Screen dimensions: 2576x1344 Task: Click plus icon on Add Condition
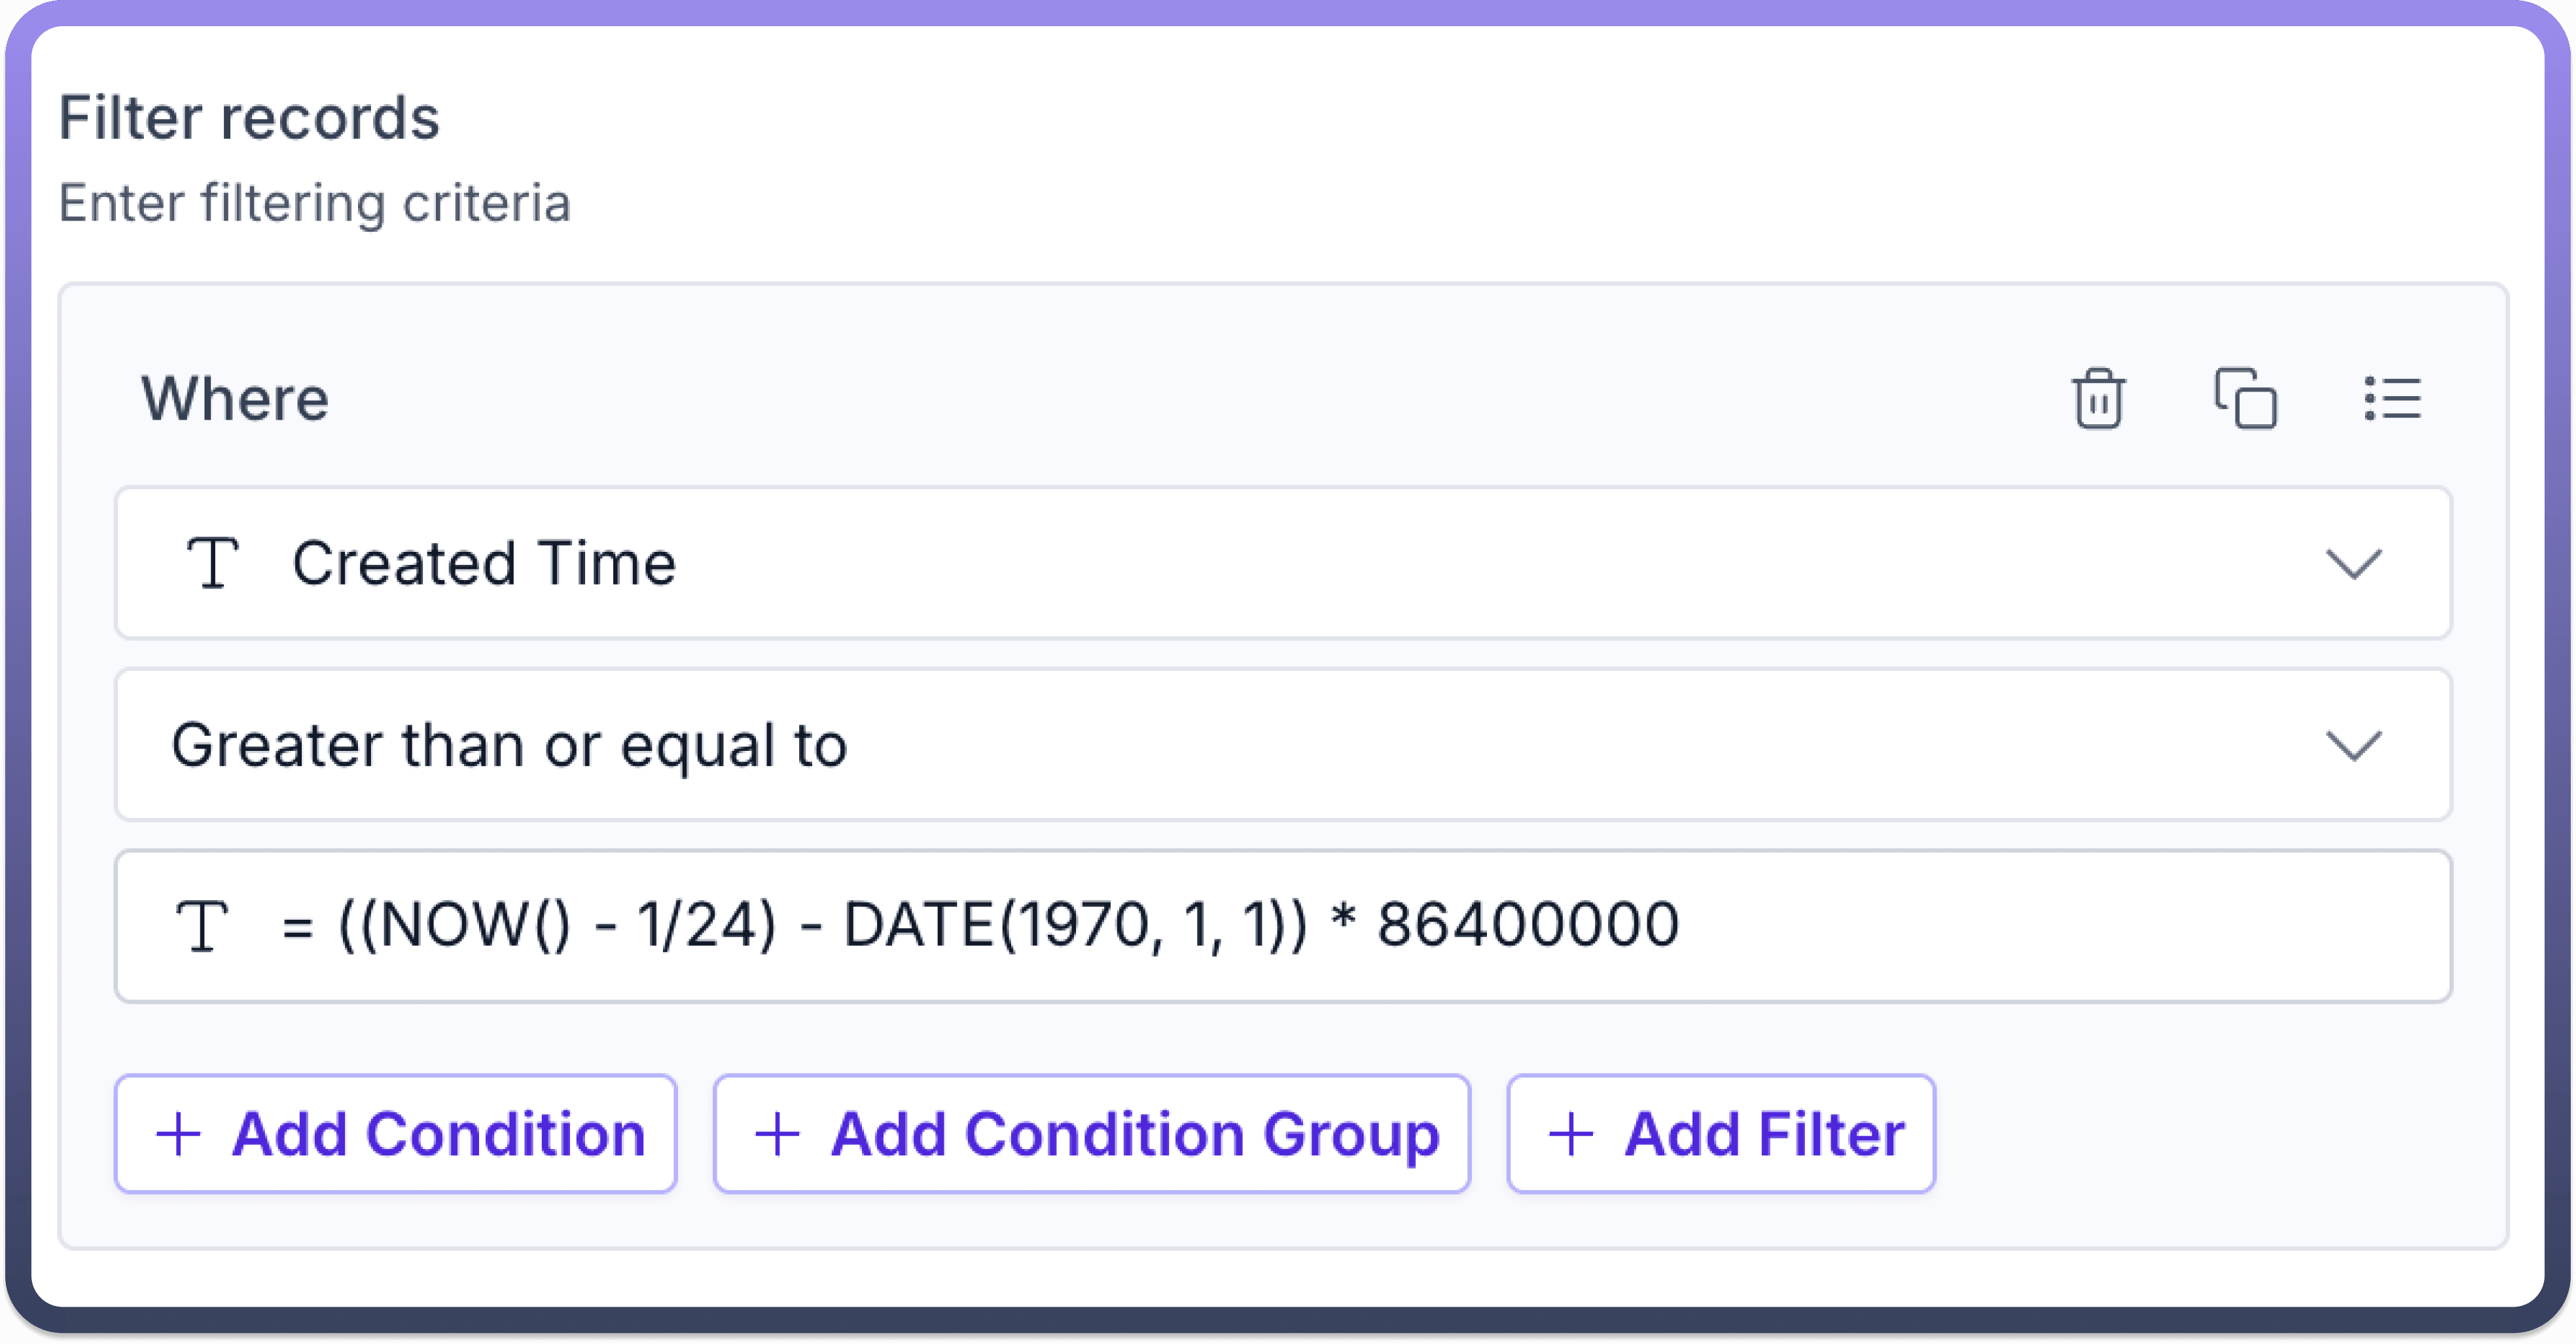click(x=179, y=1134)
